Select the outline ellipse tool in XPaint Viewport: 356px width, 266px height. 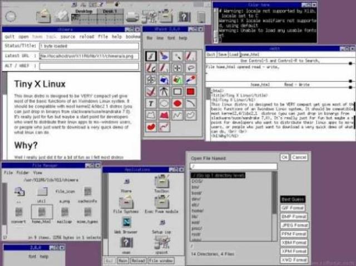click(x=164, y=103)
